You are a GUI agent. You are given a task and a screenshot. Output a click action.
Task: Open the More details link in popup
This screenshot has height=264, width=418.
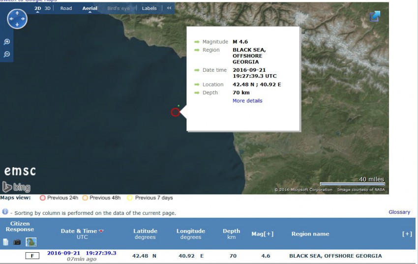[247, 101]
